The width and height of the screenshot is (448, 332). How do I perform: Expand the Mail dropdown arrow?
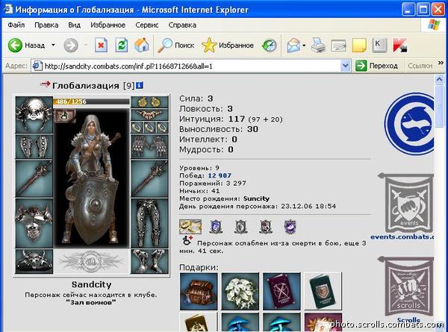(x=304, y=45)
